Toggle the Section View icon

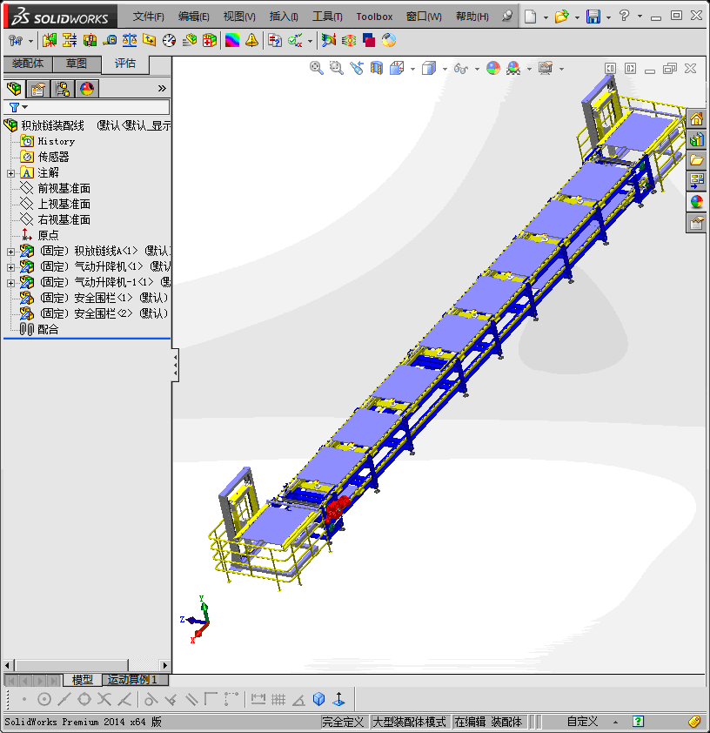click(x=377, y=68)
